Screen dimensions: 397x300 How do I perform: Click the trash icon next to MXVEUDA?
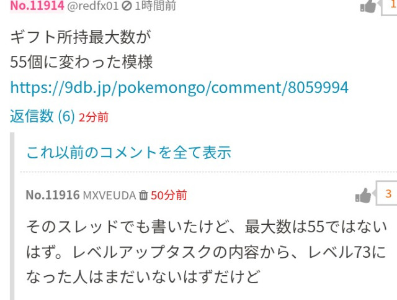pyautogui.click(x=143, y=195)
